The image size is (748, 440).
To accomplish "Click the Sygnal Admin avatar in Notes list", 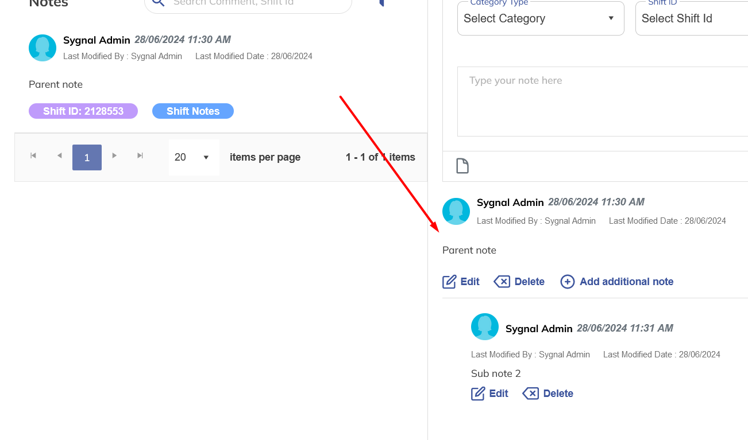I will (43, 48).
